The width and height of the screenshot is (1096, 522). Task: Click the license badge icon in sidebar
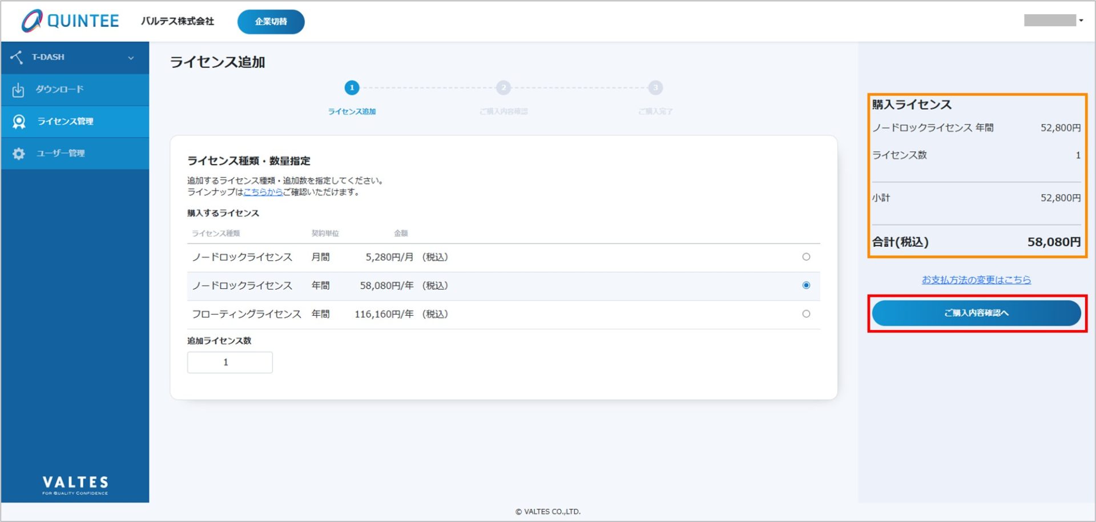19,122
